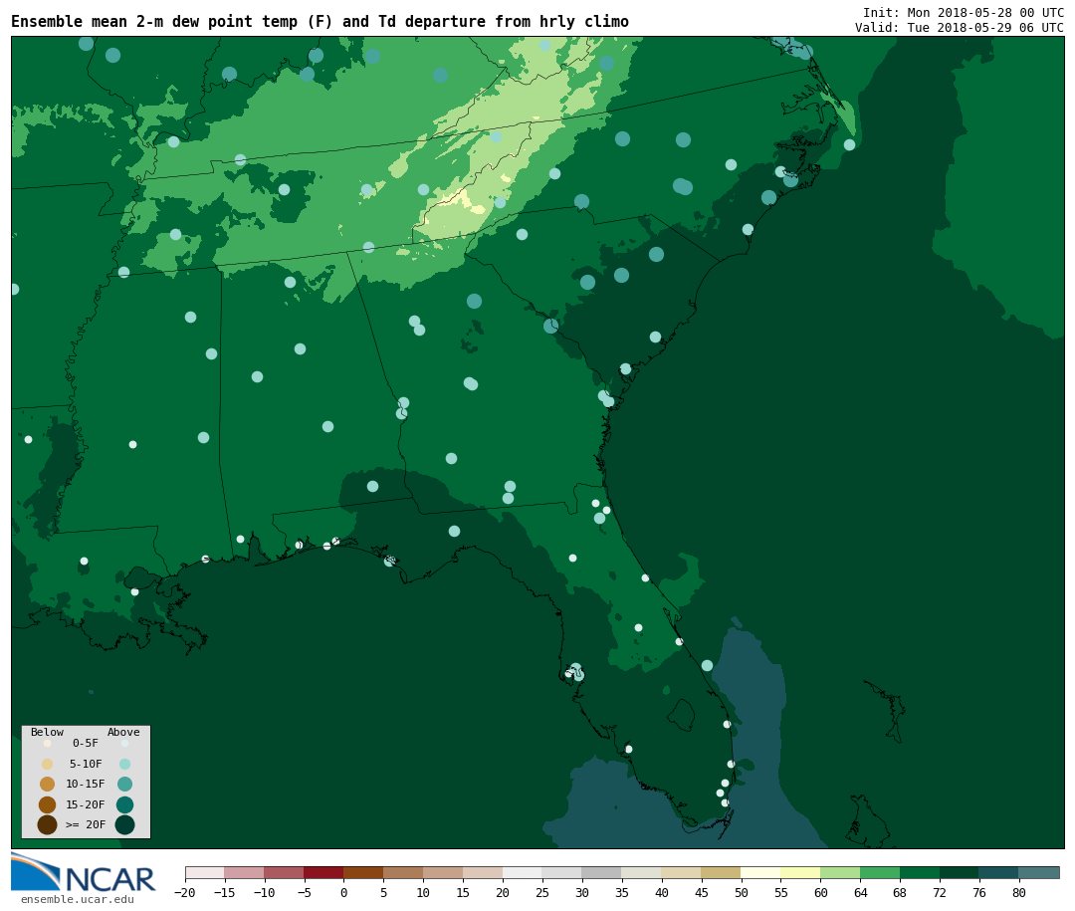Click the 'Below' legend column header
The width and height of the screenshot is (1075, 911).
(x=47, y=733)
